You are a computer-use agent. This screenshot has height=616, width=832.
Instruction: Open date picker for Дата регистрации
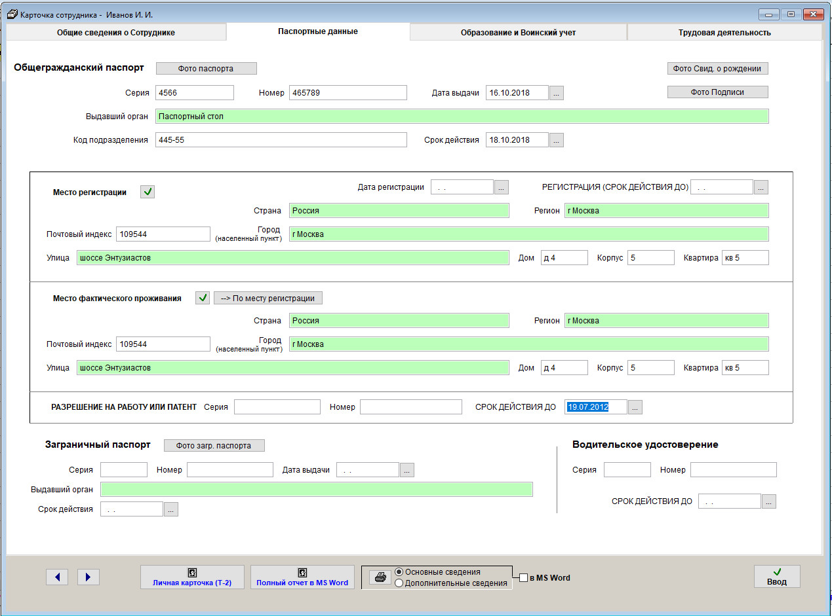(x=501, y=187)
